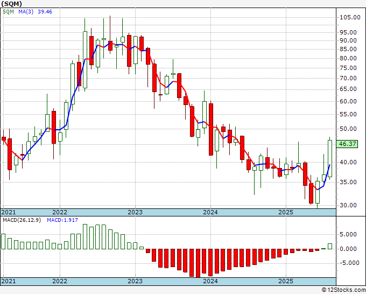Click the 50.00 price axis label
366x294 pixels.
click(x=348, y=129)
